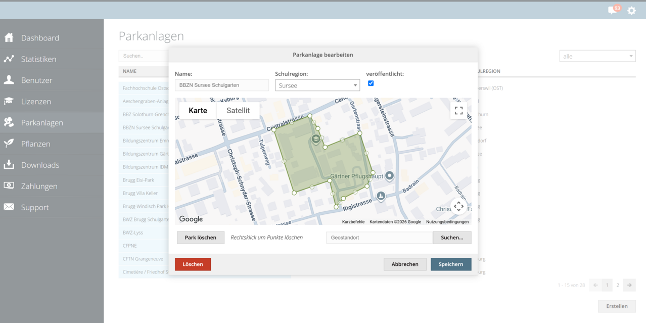Click the previous page arrow

(595, 285)
